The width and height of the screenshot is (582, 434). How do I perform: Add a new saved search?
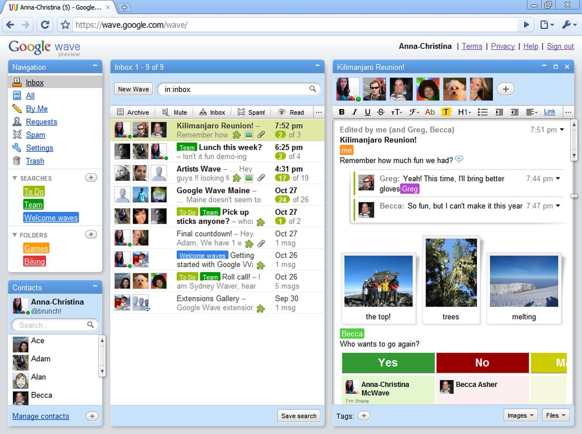[91, 178]
